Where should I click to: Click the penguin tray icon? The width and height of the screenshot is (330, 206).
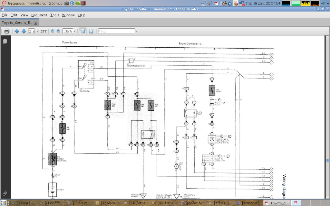(225, 3)
